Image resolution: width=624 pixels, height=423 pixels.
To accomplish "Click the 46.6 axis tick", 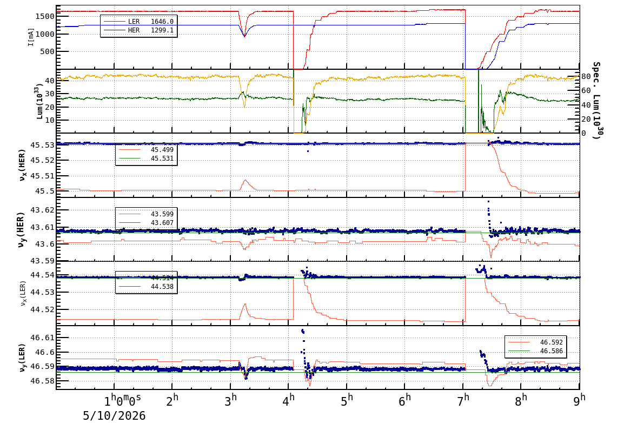I will coord(44,352).
